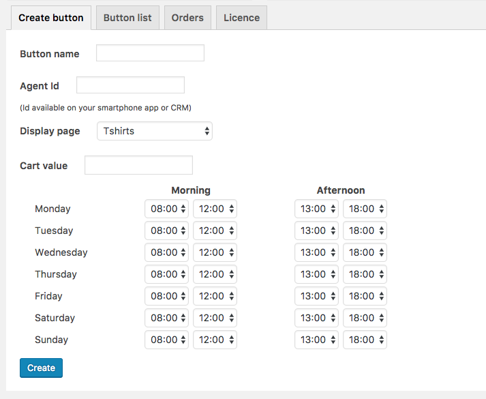Screen dimensions: 486x399
Task: Click the blue Create button
Action: point(41,368)
